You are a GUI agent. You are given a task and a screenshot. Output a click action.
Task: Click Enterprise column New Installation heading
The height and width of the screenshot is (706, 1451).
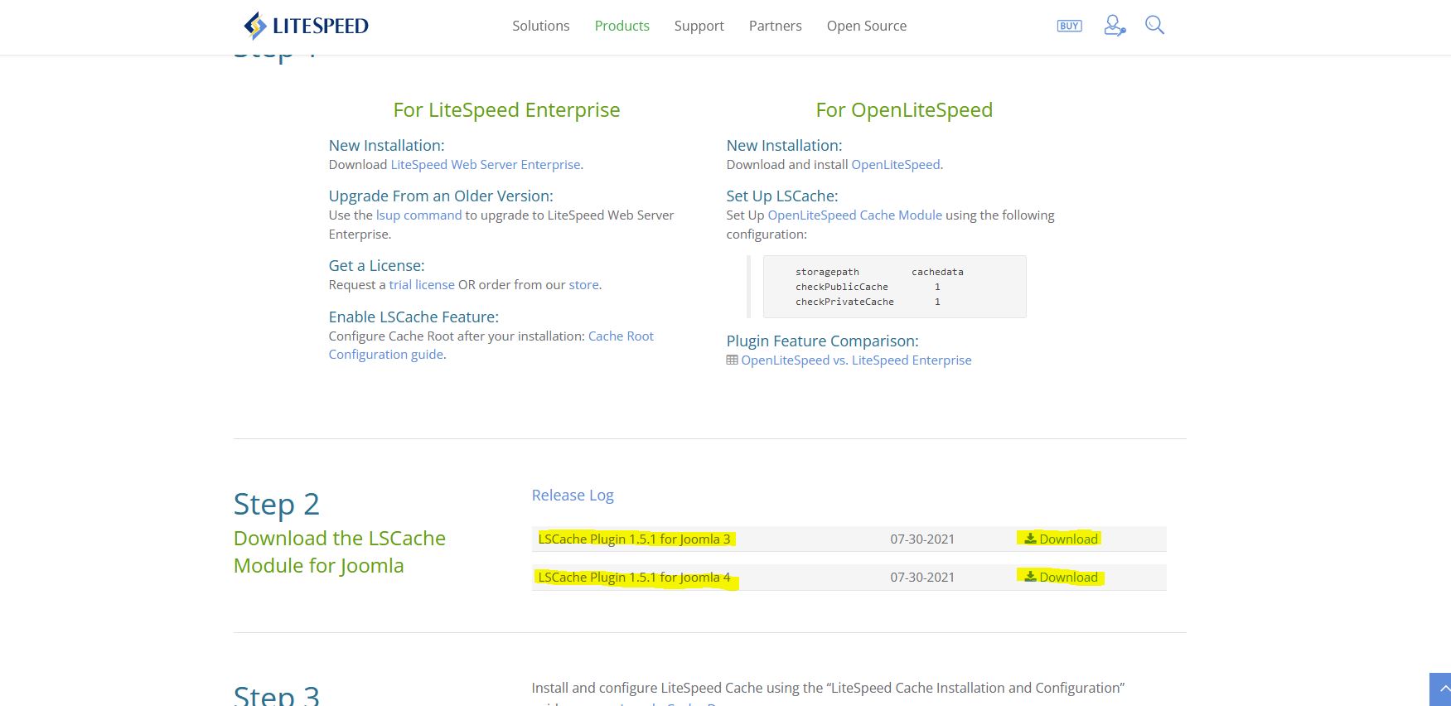click(x=386, y=145)
